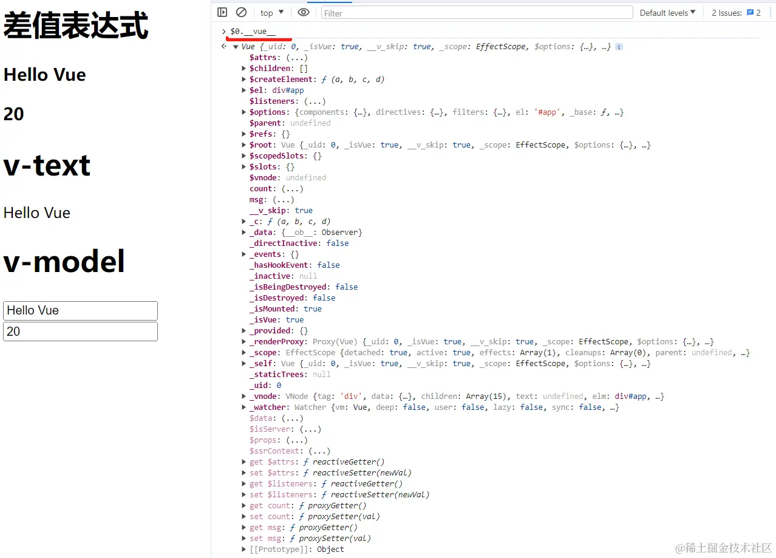Image resolution: width=776 pixels, height=558 pixels.
Task: Open the top JavaScript context dropdown
Action: coord(272,13)
